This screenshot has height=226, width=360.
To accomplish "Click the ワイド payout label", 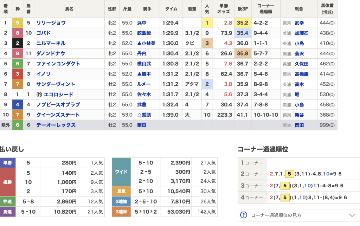I will tap(121, 172).
